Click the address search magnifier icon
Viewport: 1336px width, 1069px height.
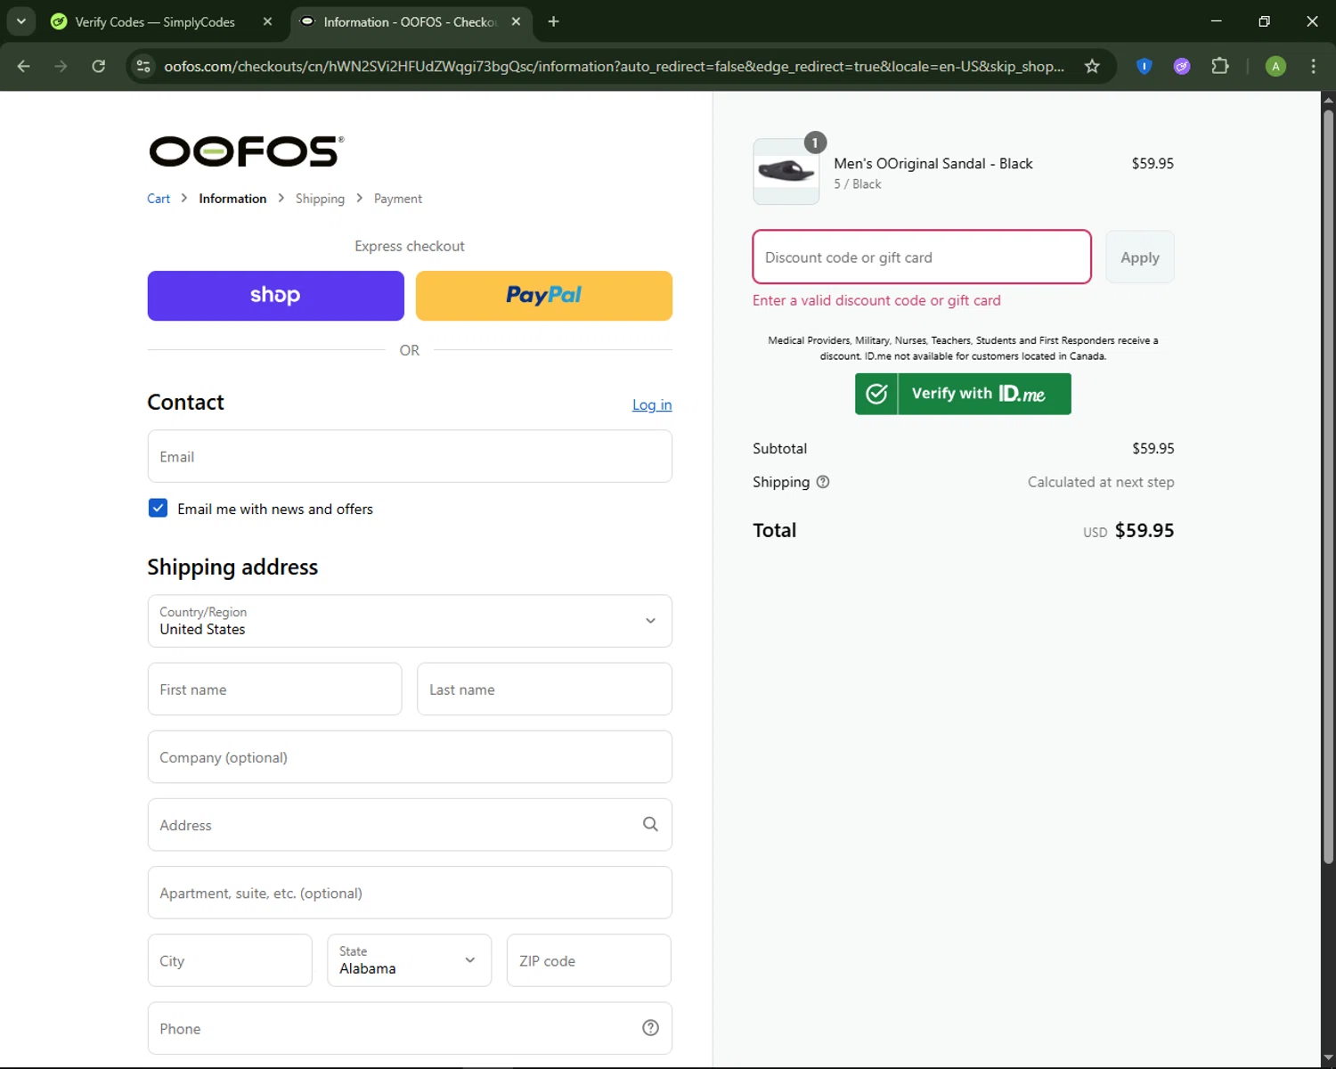pos(650,825)
